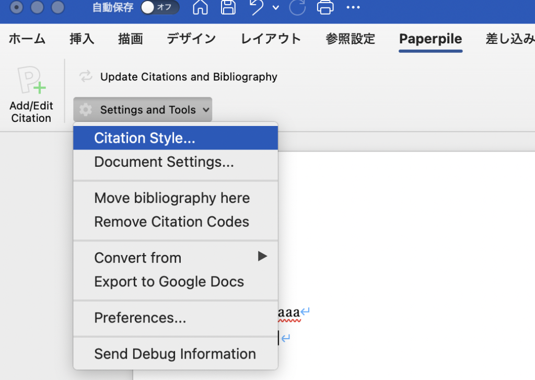Toggle the AutoSave (自動保存) switch
This screenshot has height=380, width=535.
160,7
